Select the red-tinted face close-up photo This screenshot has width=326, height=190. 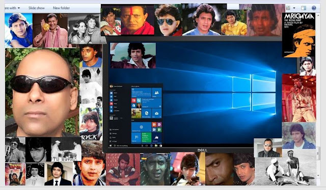coord(264,20)
